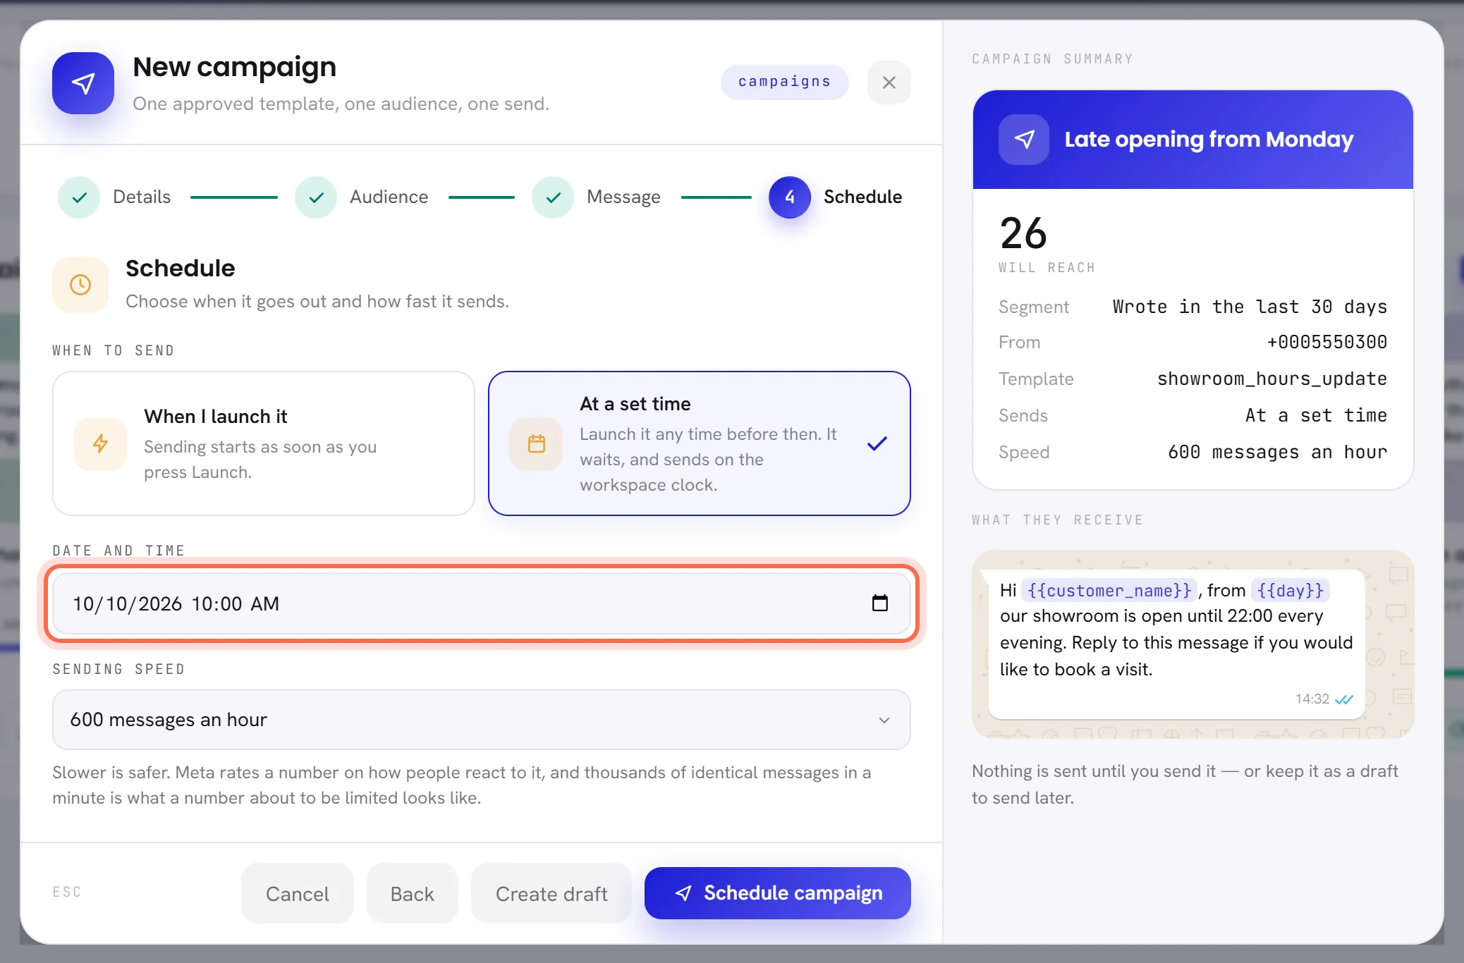Click the paper plane New campaign icon
Image resolution: width=1464 pixels, height=963 pixels.
click(x=83, y=83)
